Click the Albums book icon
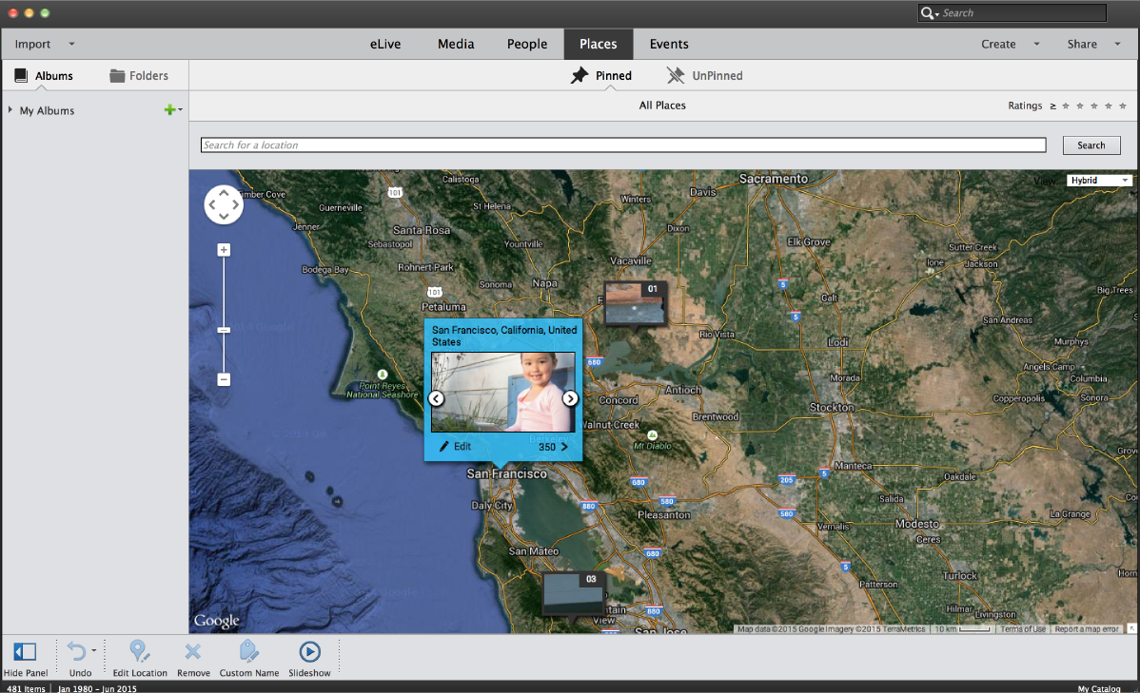This screenshot has height=693, width=1140. tap(21, 75)
